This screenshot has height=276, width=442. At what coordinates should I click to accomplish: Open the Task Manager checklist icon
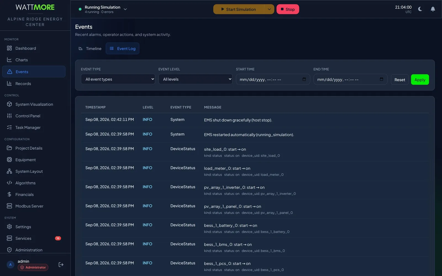point(9,128)
